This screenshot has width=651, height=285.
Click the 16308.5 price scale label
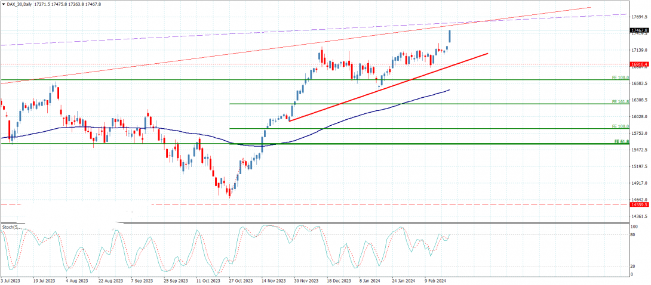[x=640, y=100]
